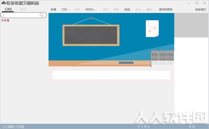The image size is (209, 129).
Task: Click the greyed-out 保存 item
Action: (x=77, y=9)
